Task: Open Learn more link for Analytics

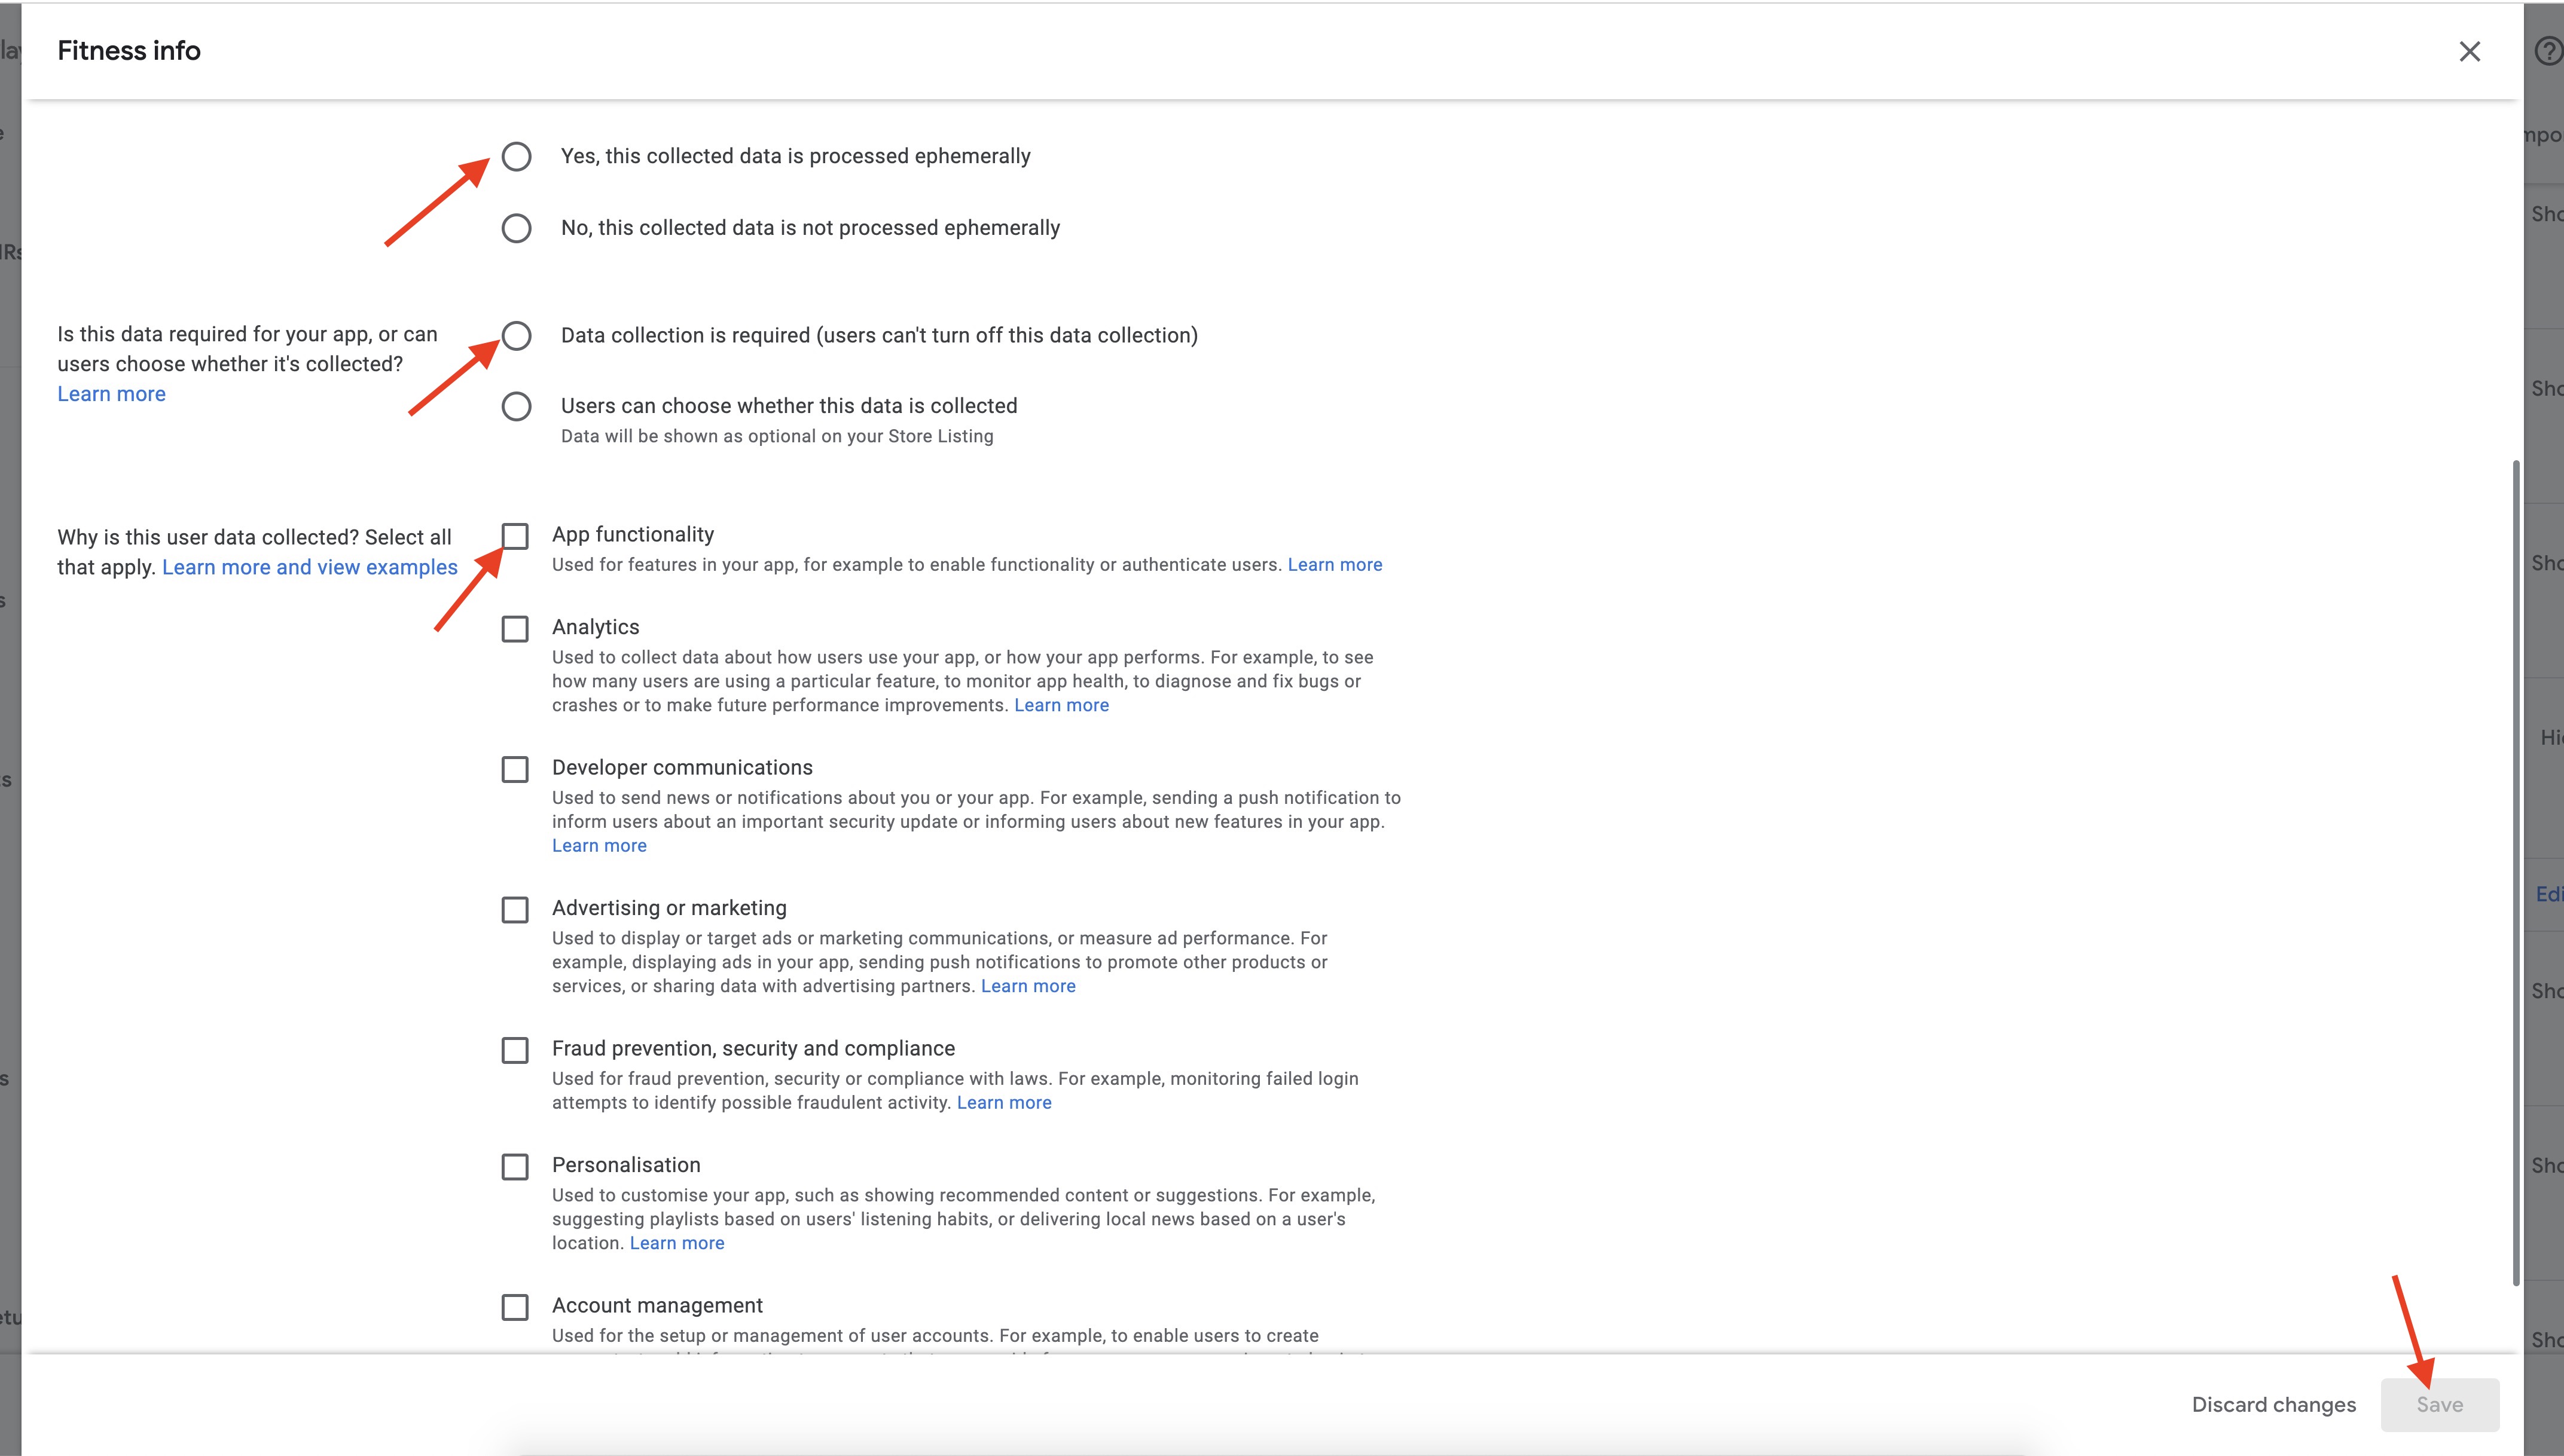Action: pos(1061,705)
